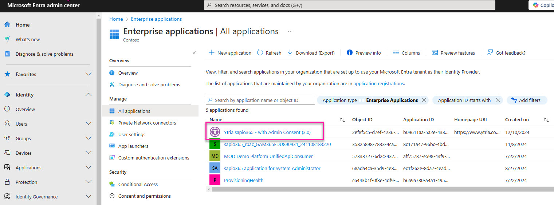Remove the Application ID starts with filter

499,100
